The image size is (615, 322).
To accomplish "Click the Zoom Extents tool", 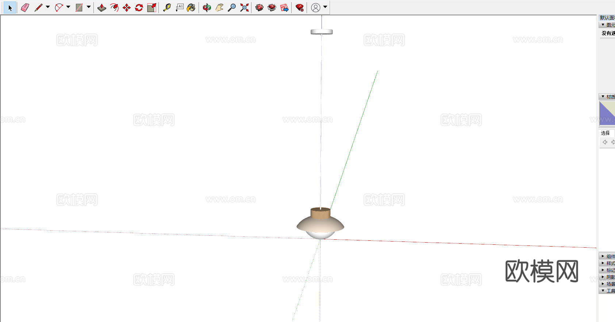I will point(244,8).
